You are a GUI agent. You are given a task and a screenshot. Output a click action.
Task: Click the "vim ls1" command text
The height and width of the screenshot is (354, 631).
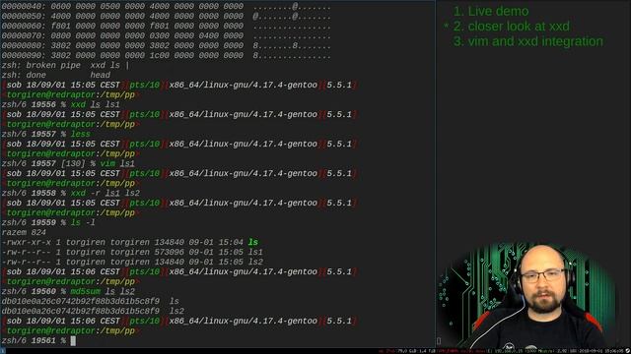point(117,164)
